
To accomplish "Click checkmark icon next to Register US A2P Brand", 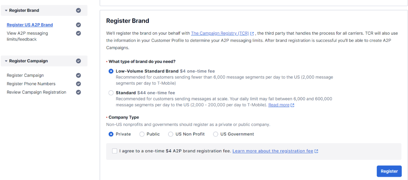I will (x=78, y=25).
